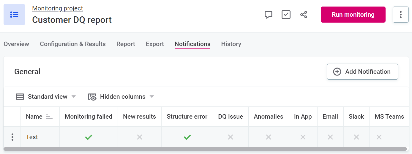412x154 pixels.
Task: Toggle New results status for Test
Action: (x=139, y=137)
